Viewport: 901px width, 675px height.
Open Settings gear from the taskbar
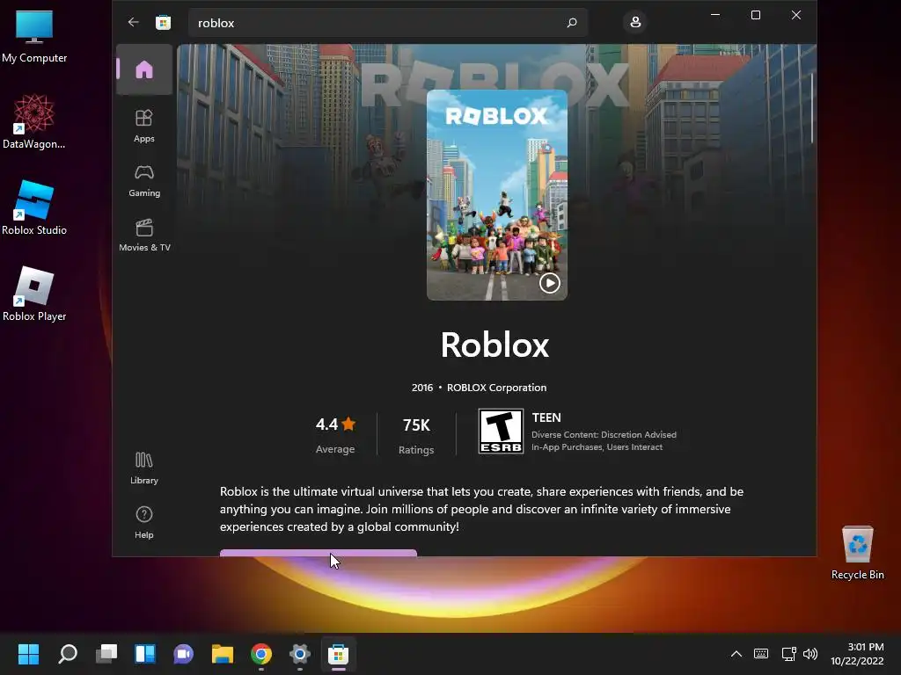(299, 654)
